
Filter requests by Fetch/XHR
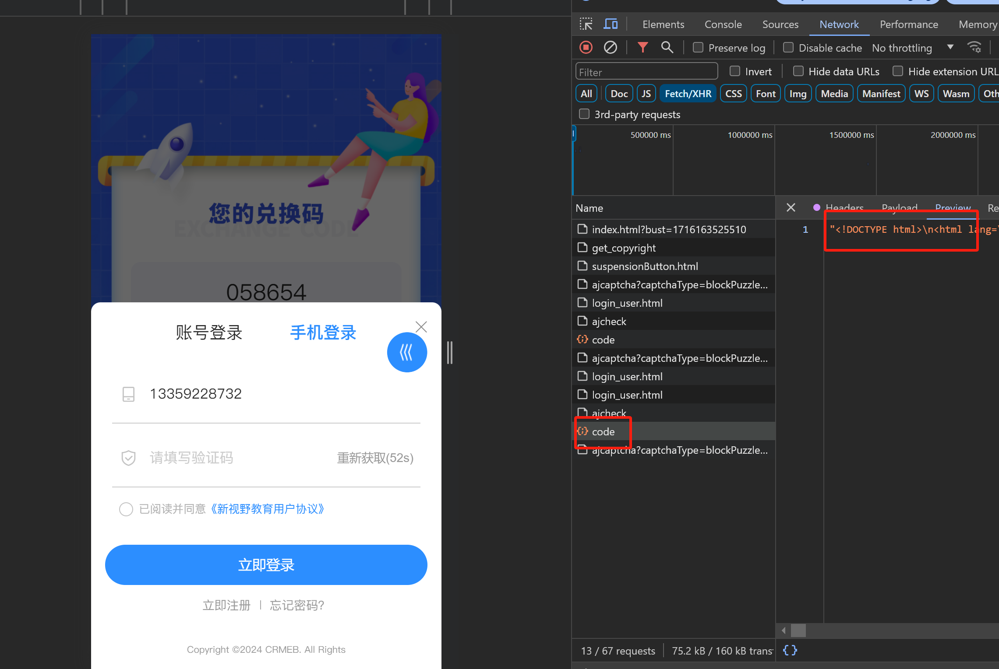(x=688, y=93)
